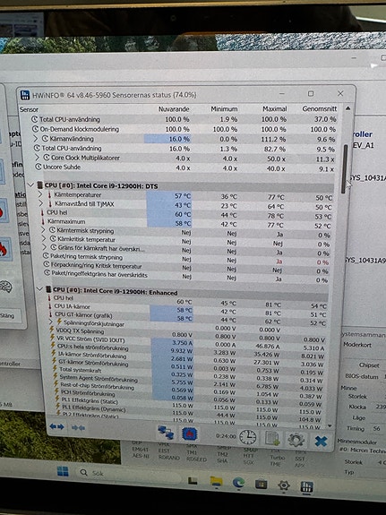Screen dimensions: 386x515
Task: Expand the Kärntemperaturer row
Action: [x=40, y=194]
